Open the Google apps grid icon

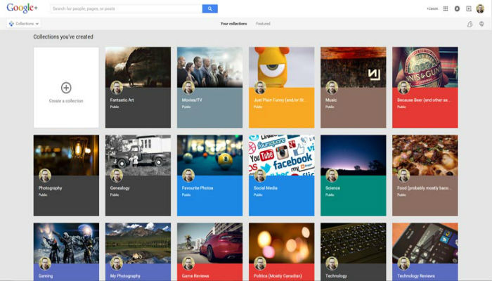(x=445, y=8)
